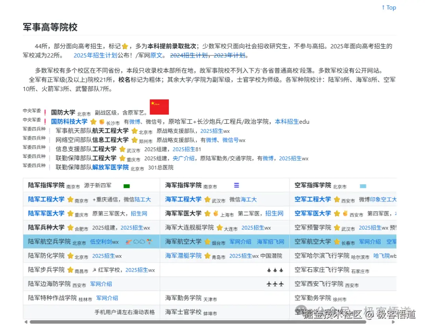This screenshot has height=329, width=425.
Task: Open 军网介绍 link in 陆军边海防学院 row
Action: [x=101, y=284]
